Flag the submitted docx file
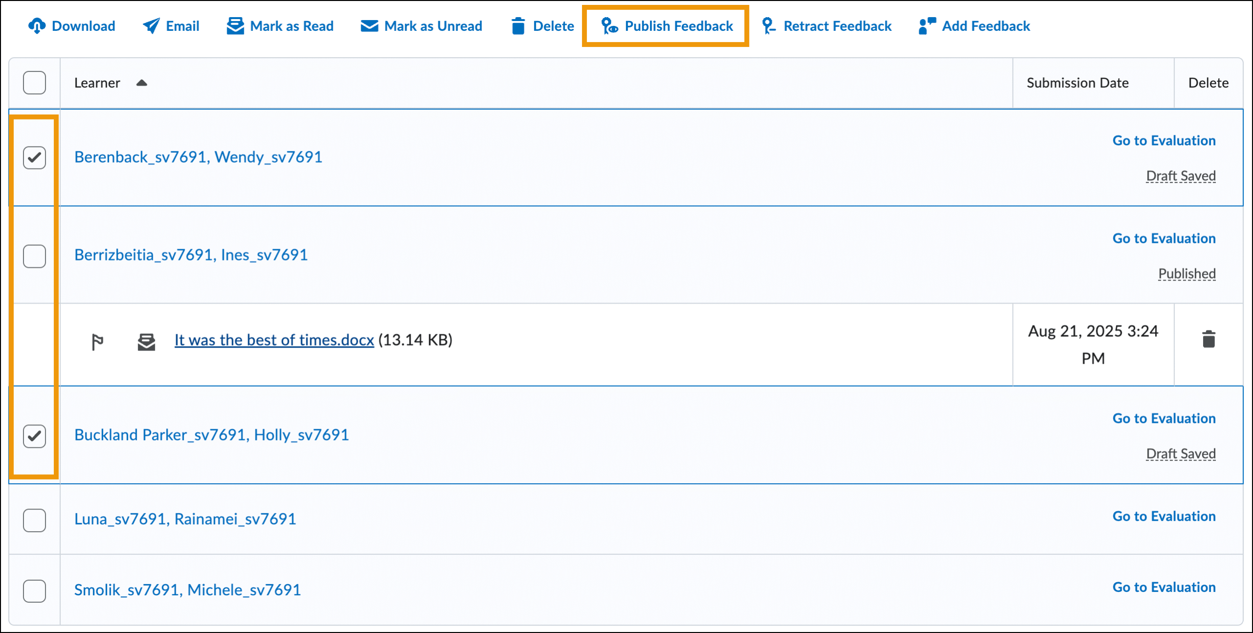This screenshot has height=633, width=1253. pyautogui.click(x=97, y=341)
